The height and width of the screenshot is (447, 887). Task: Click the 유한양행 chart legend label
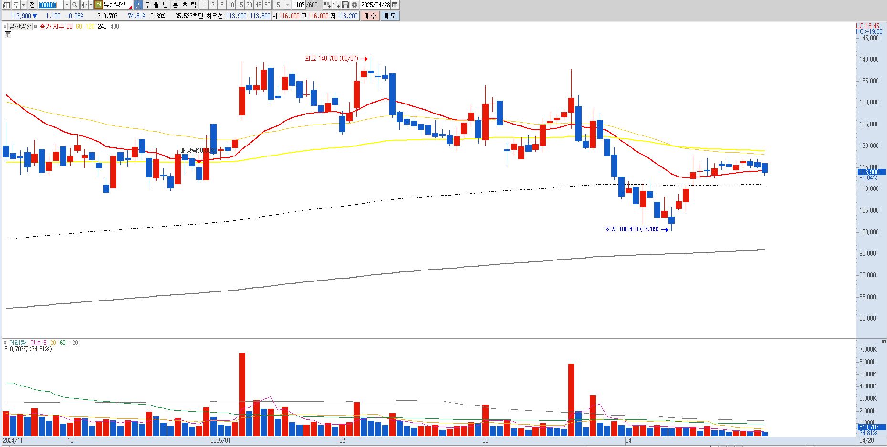(x=21, y=26)
